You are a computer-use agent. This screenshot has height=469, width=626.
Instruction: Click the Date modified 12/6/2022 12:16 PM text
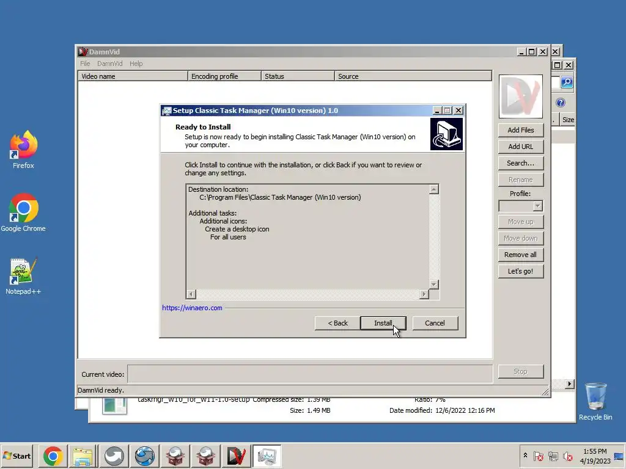tap(442, 410)
